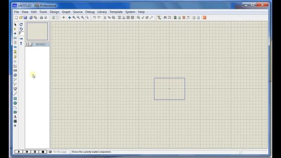
Task: Toggle the false origin icon
Action: (64, 18)
